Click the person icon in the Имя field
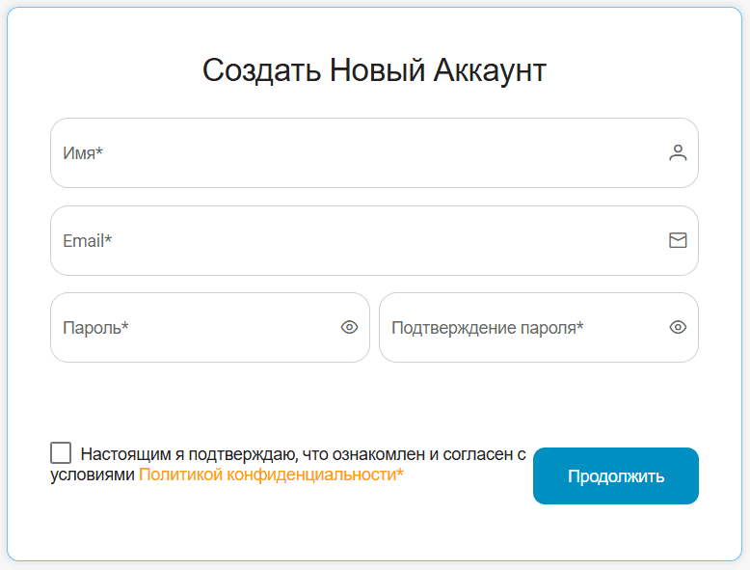The width and height of the screenshot is (750, 570). [x=678, y=152]
